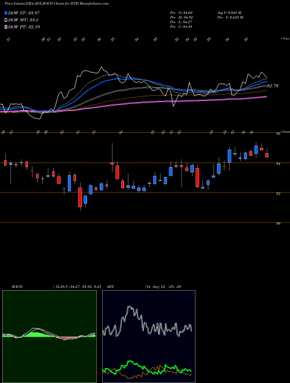Viewport: 290px width, 383px height.
Task: Click the 'ADX' panel heading
Action: pyautogui.click(x=110, y=287)
